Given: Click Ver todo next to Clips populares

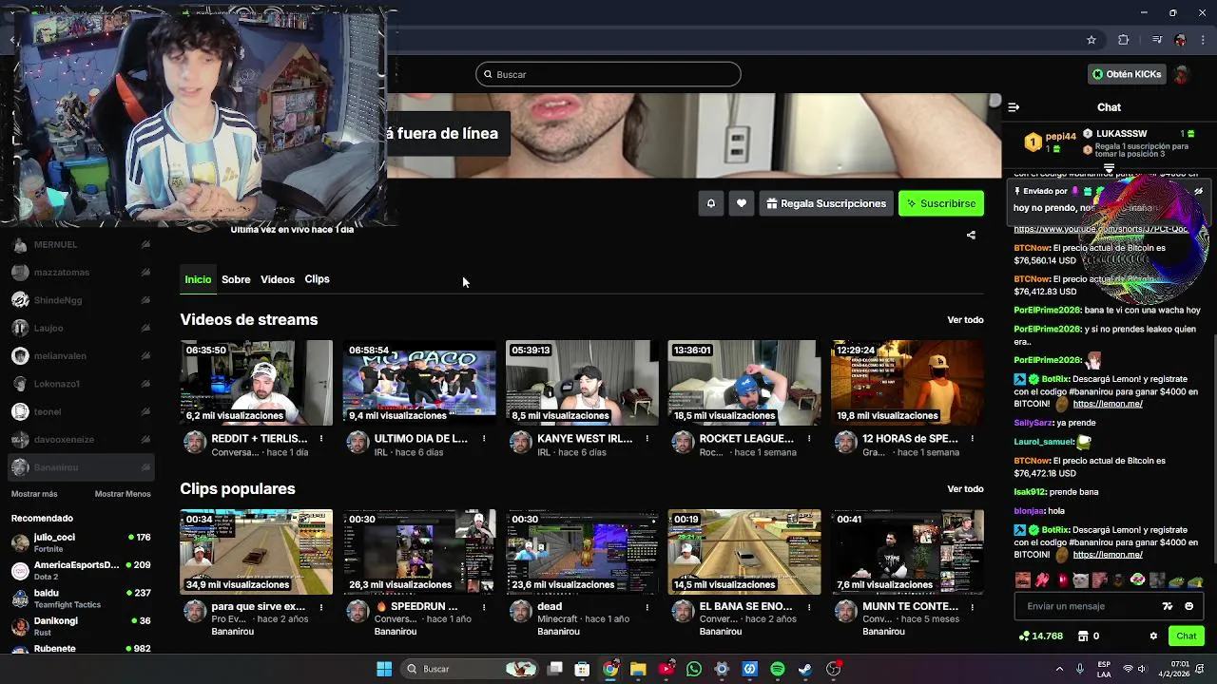Looking at the screenshot, I should [965, 489].
